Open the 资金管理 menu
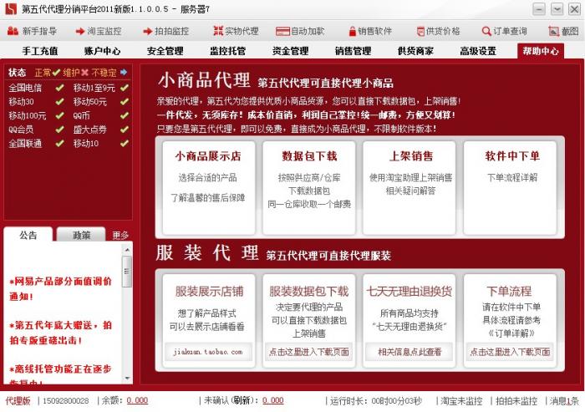The image size is (585, 412). (290, 51)
